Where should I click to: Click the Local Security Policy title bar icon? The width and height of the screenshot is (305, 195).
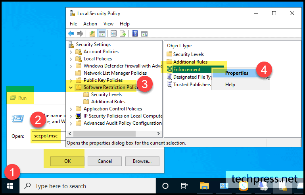[72, 13]
